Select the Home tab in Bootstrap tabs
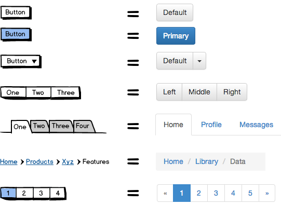 pyautogui.click(x=173, y=125)
